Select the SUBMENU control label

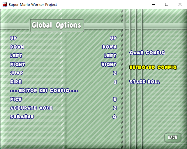tap(22, 117)
